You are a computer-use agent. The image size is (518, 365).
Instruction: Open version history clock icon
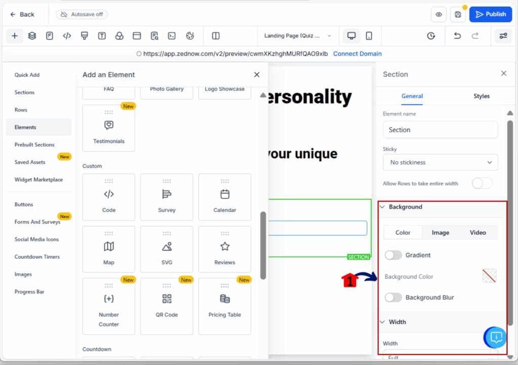tap(431, 36)
